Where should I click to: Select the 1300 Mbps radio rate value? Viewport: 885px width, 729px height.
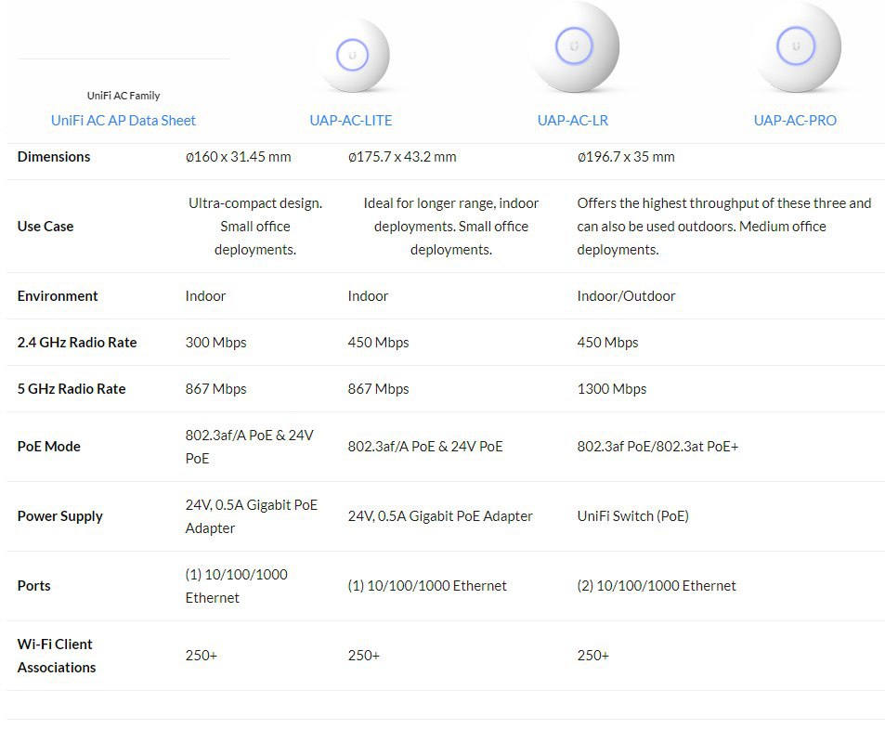(611, 389)
